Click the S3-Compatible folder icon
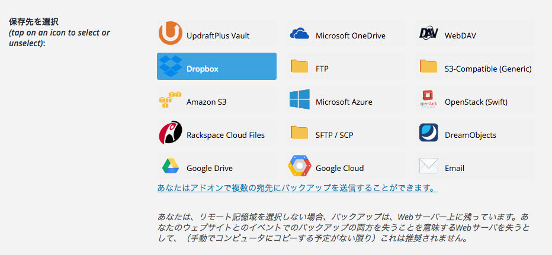This screenshot has width=552, height=255. 428,66
